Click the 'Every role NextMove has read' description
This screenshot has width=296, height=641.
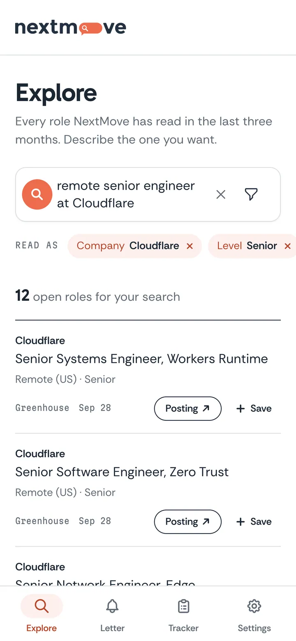(x=144, y=130)
